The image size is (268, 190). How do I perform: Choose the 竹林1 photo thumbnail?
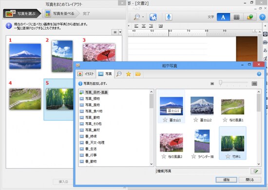(x=232, y=144)
